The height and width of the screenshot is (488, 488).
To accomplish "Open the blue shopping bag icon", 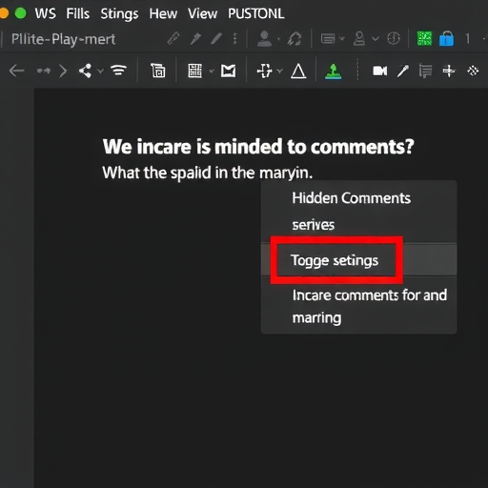I will coord(447,39).
